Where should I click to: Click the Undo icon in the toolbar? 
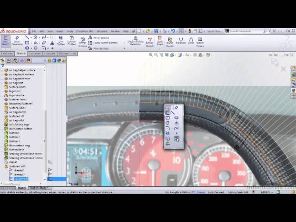[x=173, y=31]
